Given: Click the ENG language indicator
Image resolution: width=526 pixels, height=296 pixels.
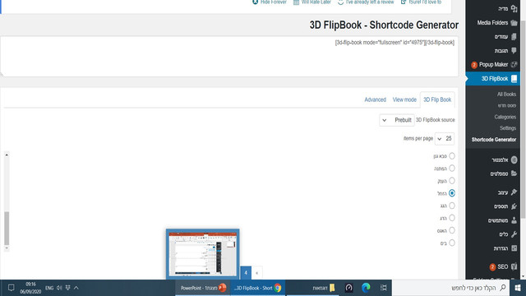Looking at the screenshot, I should [x=49, y=288].
